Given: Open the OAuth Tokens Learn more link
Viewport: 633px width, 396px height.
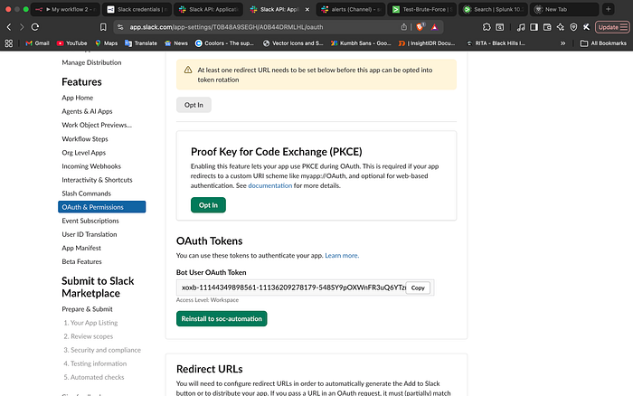Looking at the screenshot, I should pyautogui.click(x=342, y=256).
